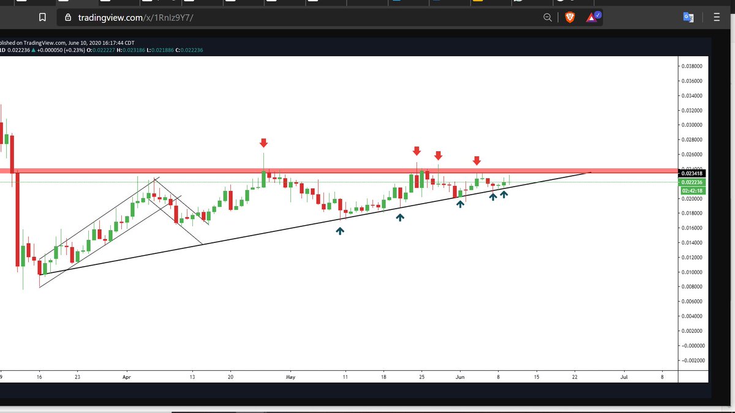Click the Apr label on the date axis

127,377
